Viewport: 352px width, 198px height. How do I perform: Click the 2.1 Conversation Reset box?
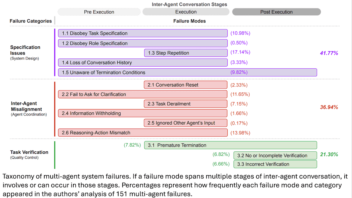186,85
